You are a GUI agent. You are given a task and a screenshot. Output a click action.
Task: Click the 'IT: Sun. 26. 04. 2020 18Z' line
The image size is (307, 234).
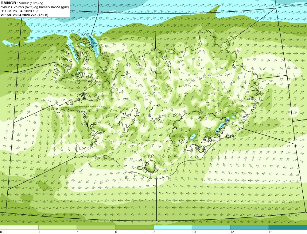20,11
